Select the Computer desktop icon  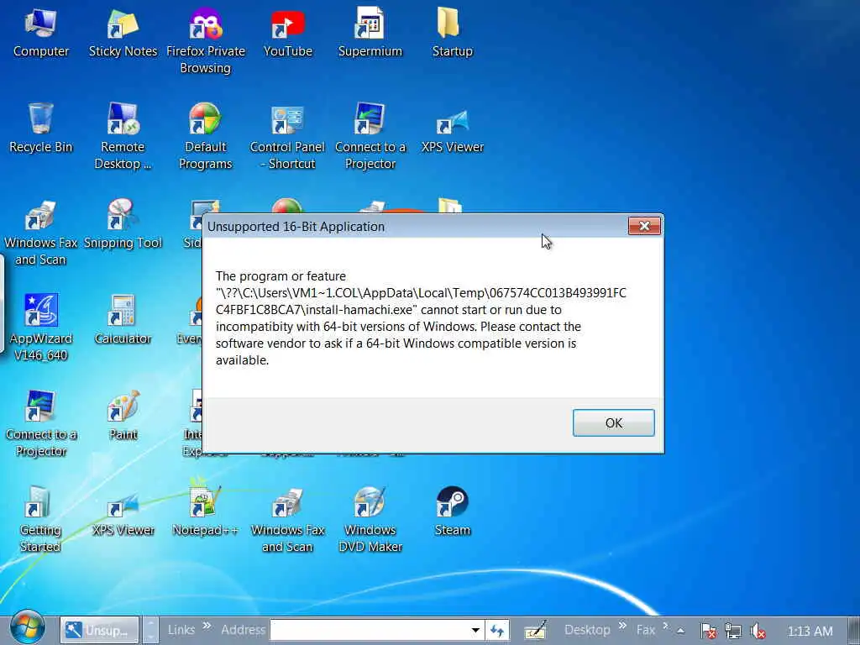40,33
